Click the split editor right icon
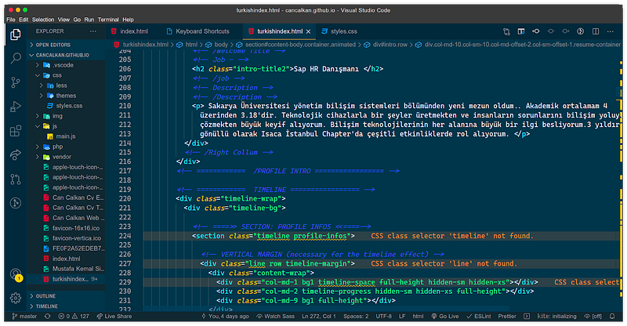The image size is (627, 326). click(x=595, y=31)
